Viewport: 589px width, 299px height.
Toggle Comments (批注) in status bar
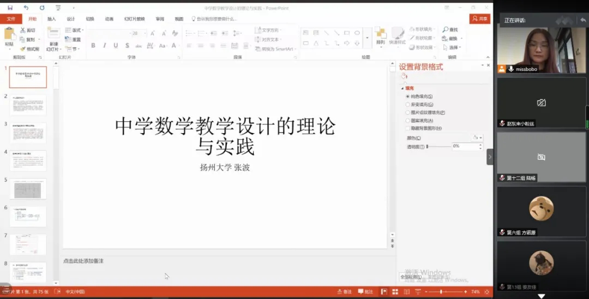click(x=365, y=291)
